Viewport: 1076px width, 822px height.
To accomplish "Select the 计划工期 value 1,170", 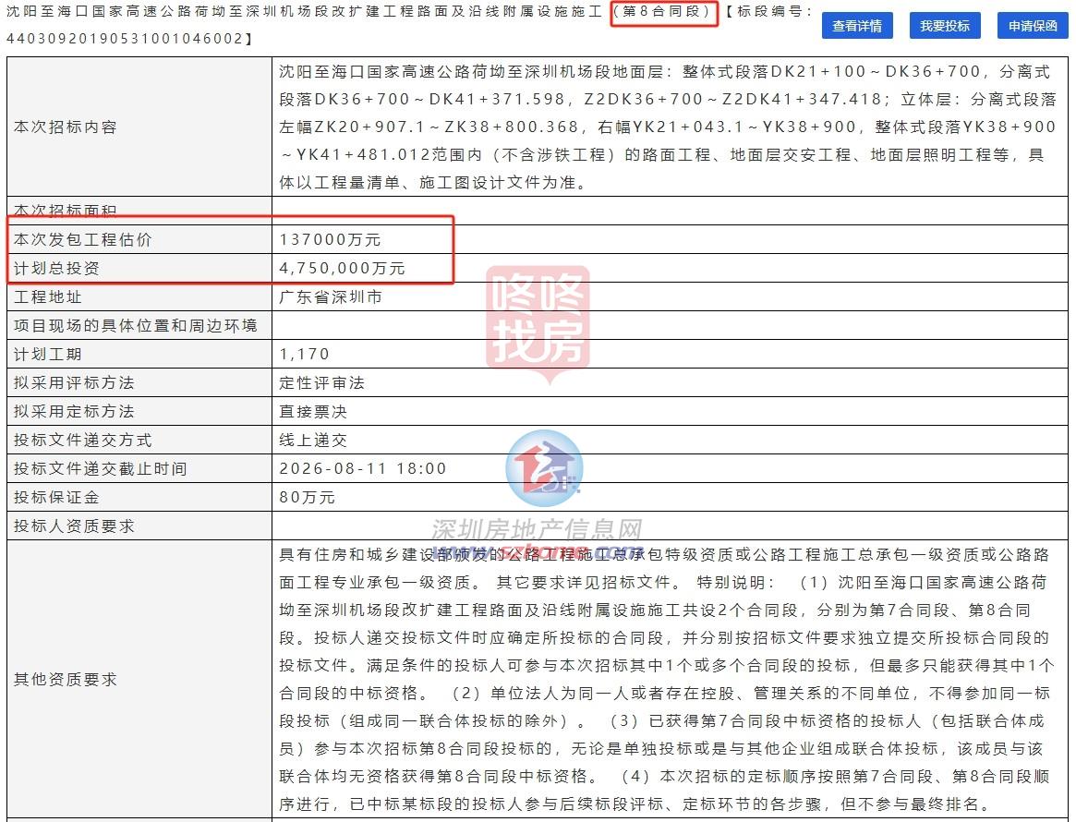I will click(x=305, y=354).
